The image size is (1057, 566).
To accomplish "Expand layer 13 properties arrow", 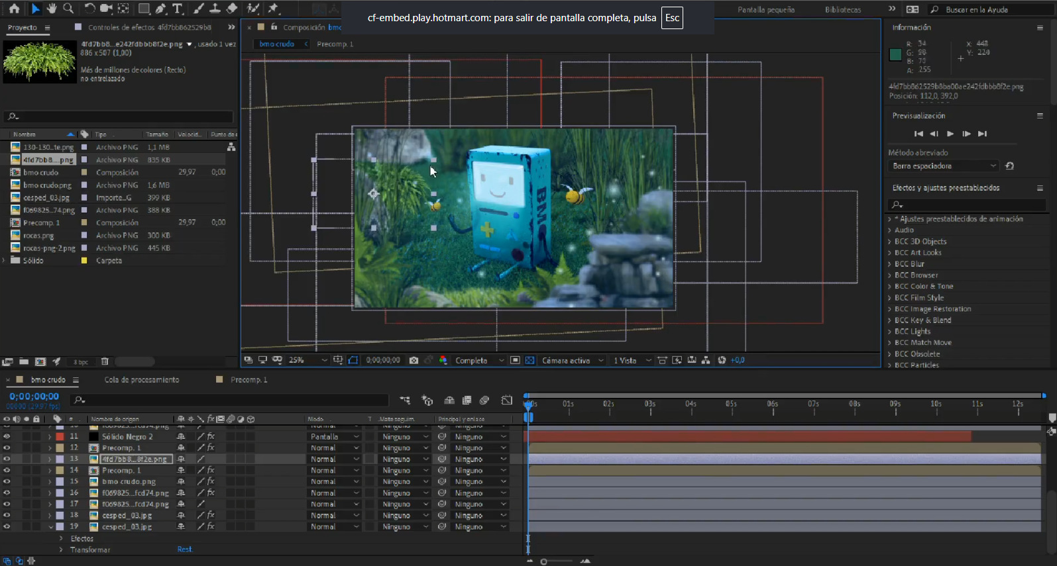I will (x=50, y=459).
